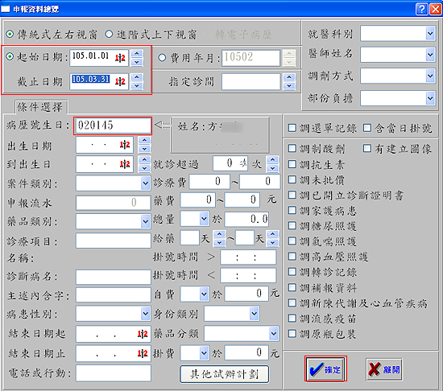Open the 醫師姓名 dropdown list
The width and height of the screenshot is (443, 391).
click(x=430, y=55)
